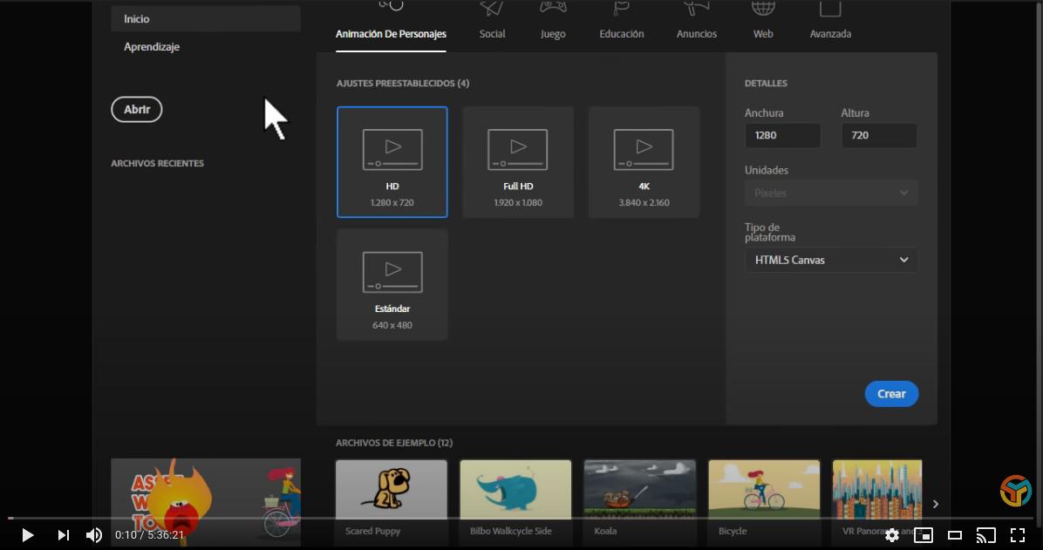This screenshot has width=1043, height=550.
Task: Choose the Full HD preset
Action: pyautogui.click(x=518, y=162)
